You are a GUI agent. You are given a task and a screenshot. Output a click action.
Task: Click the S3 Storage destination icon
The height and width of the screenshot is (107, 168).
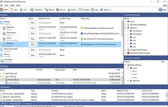(82, 28)
